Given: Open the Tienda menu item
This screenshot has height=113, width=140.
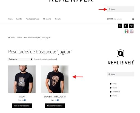Looking at the screenshot, I should coord(58,19).
